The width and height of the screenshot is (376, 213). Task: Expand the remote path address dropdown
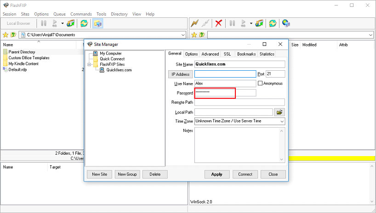[371, 35]
